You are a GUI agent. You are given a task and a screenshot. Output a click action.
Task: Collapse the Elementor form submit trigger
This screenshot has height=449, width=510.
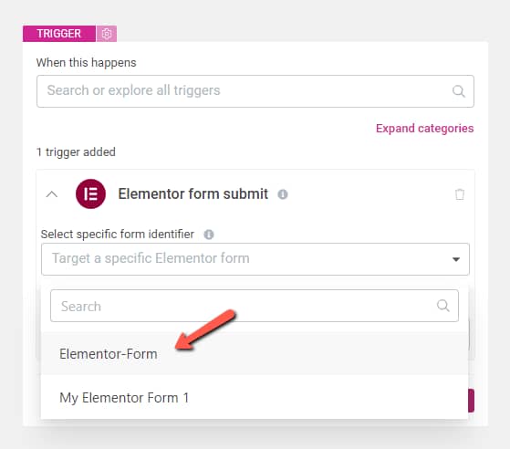[52, 194]
